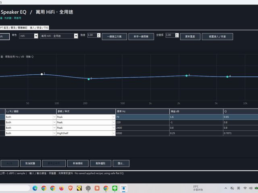Select the Q cell showing 0.7071

coord(241,133)
